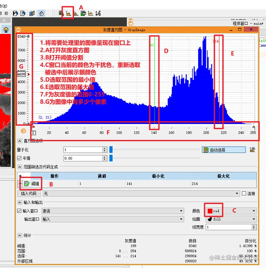266x268 pixels.
Task: Click the 最小化 column header
Action: point(158,176)
